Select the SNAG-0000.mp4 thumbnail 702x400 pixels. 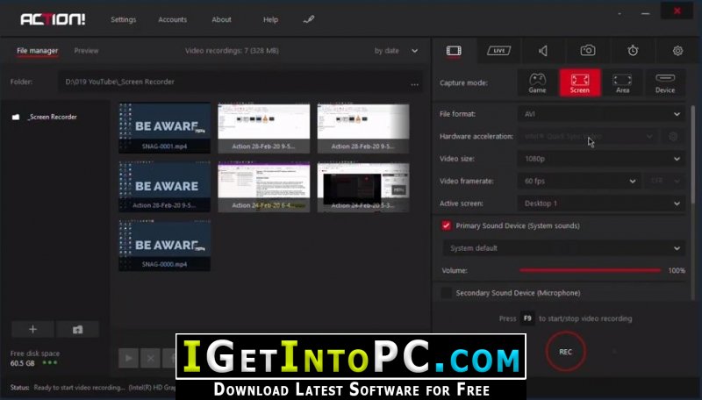coord(164,246)
